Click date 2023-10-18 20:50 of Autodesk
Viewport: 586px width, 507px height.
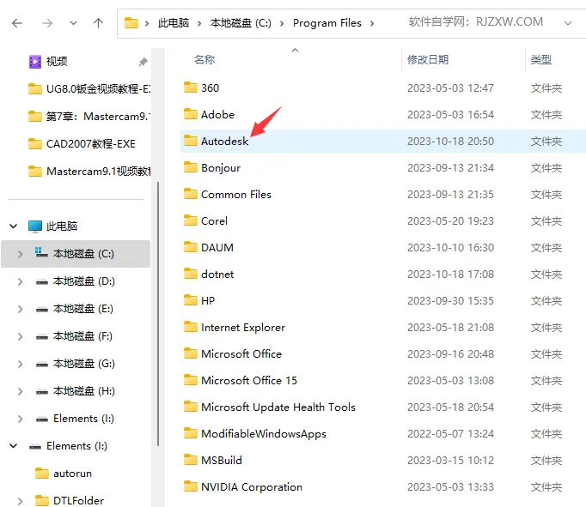point(451,142)
